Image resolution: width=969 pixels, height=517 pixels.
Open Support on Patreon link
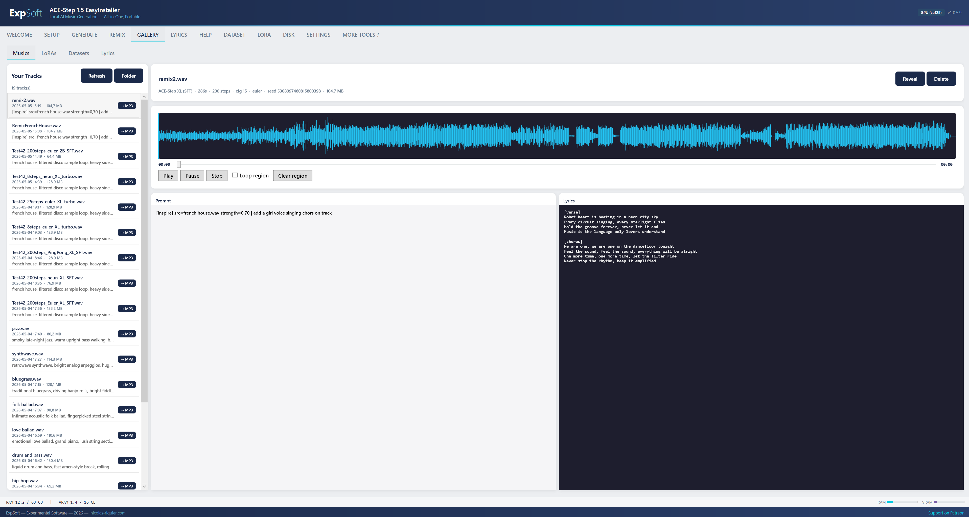946,513
